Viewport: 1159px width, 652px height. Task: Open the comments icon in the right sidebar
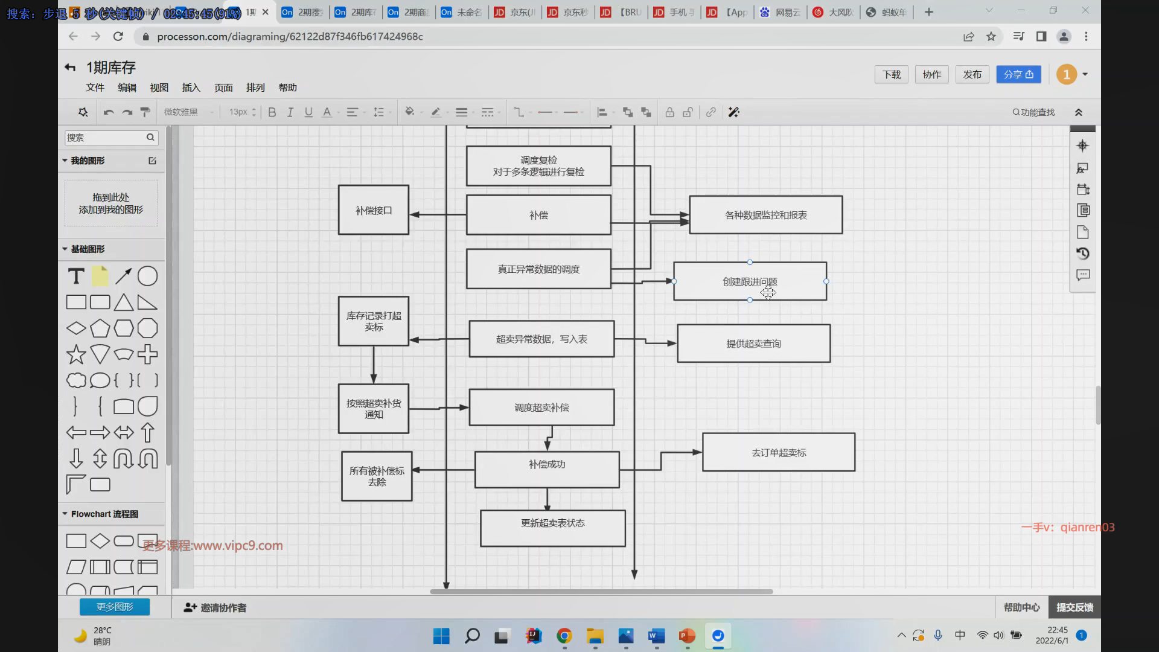tap(1083, 275)
